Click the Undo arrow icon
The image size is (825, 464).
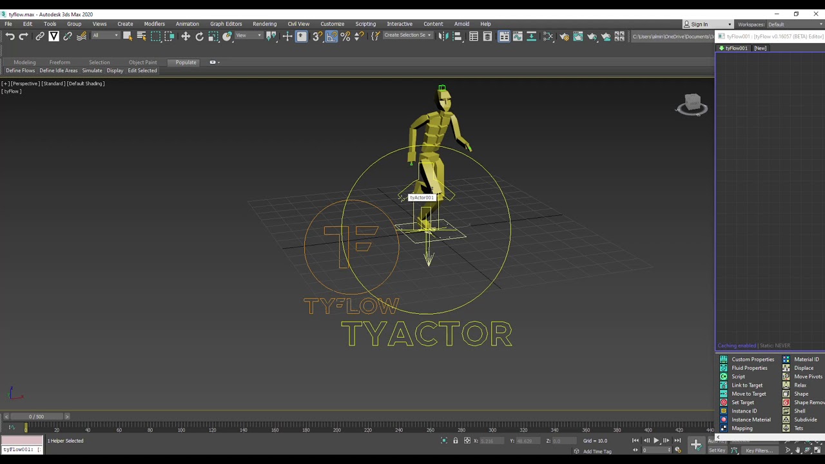10,37
